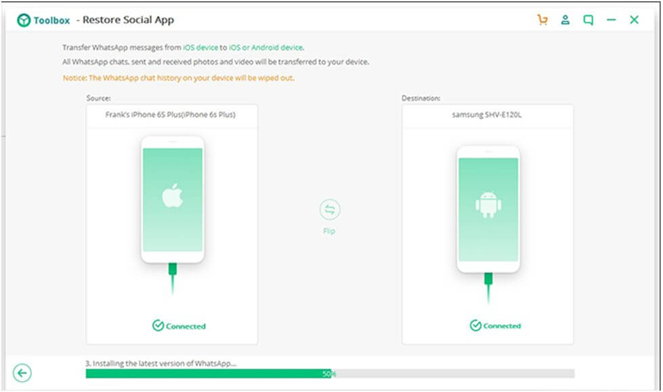Viewport: 663px width, 392px height.
Task: Click the Flip swap devices icon
Action: [330, 210]
